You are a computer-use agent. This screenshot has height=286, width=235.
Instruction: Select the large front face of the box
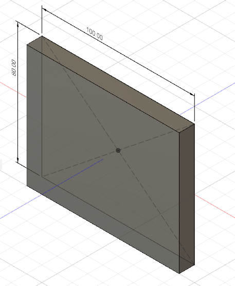point(103,158)
